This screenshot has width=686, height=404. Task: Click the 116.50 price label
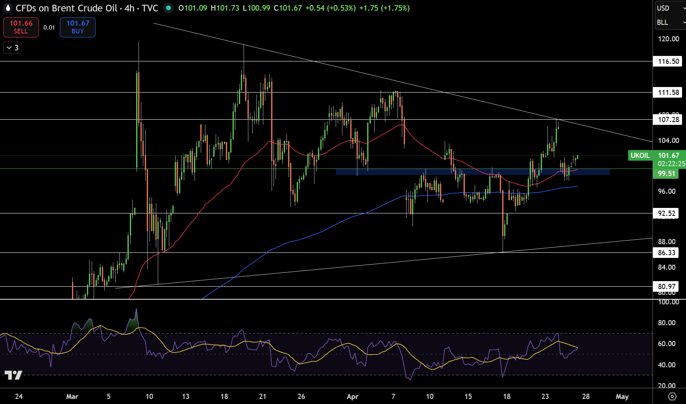tap(668, 61)
